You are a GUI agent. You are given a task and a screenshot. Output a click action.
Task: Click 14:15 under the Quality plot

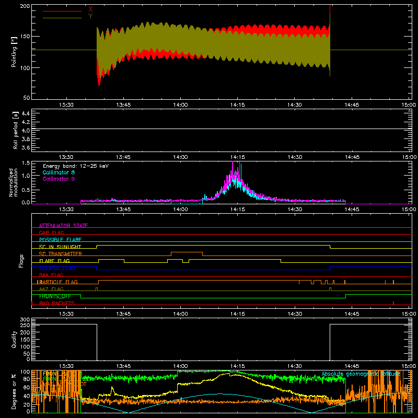point(238,366)
